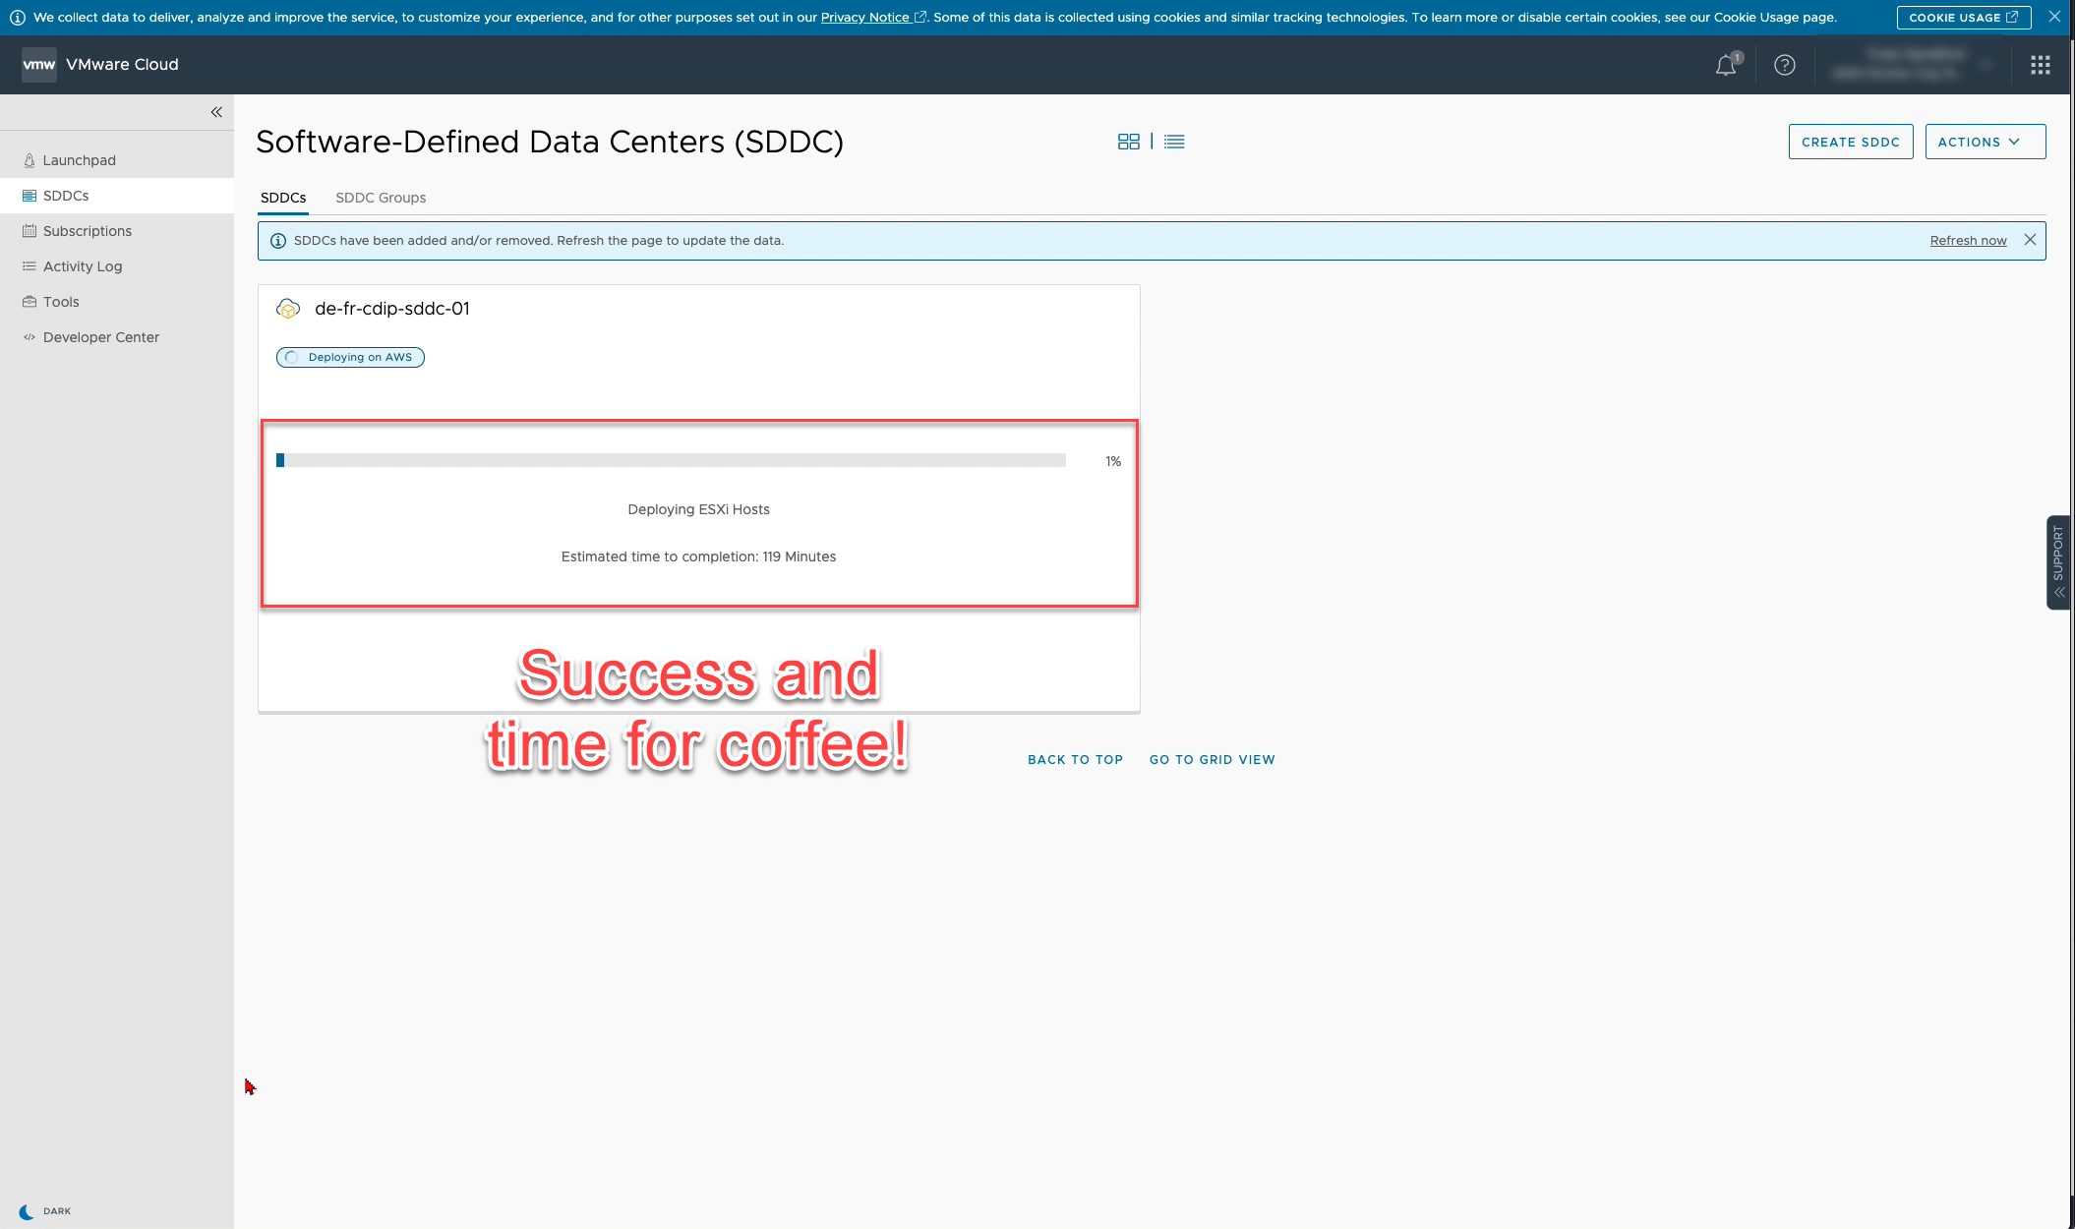This screenshot has height=1229, width=2075.
Task: Switch to list view icon
Action: [1174, 142]
